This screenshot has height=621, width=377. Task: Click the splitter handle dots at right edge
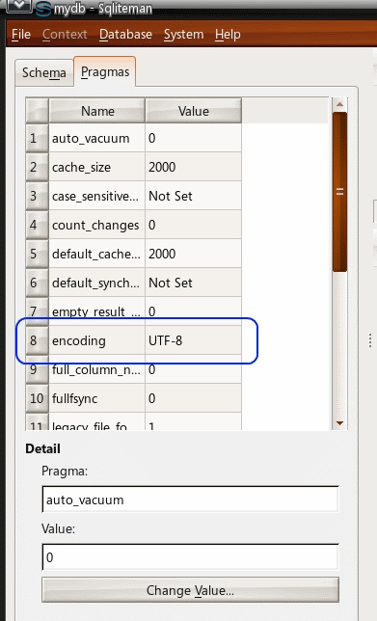coord(370,340)
